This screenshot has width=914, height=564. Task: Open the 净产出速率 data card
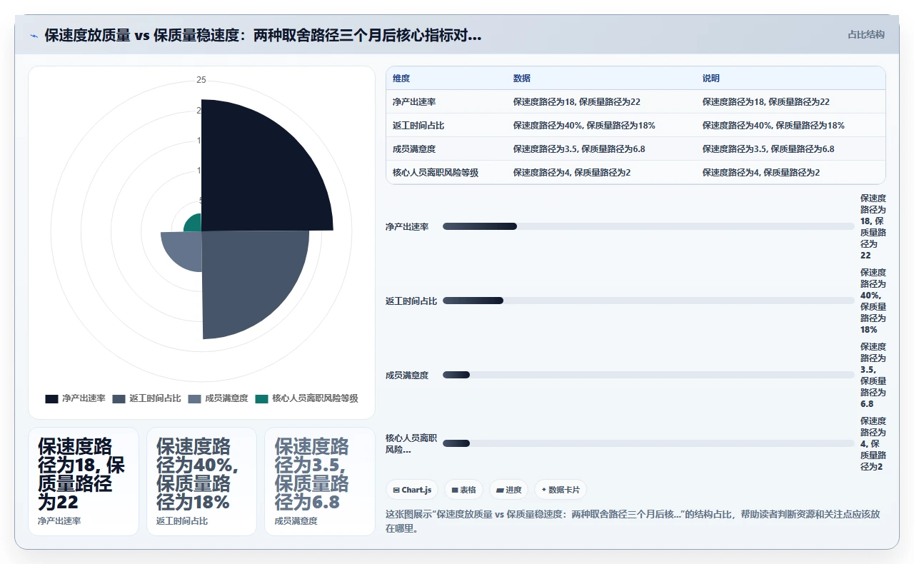pyautogui.click(x=84, y=481)
